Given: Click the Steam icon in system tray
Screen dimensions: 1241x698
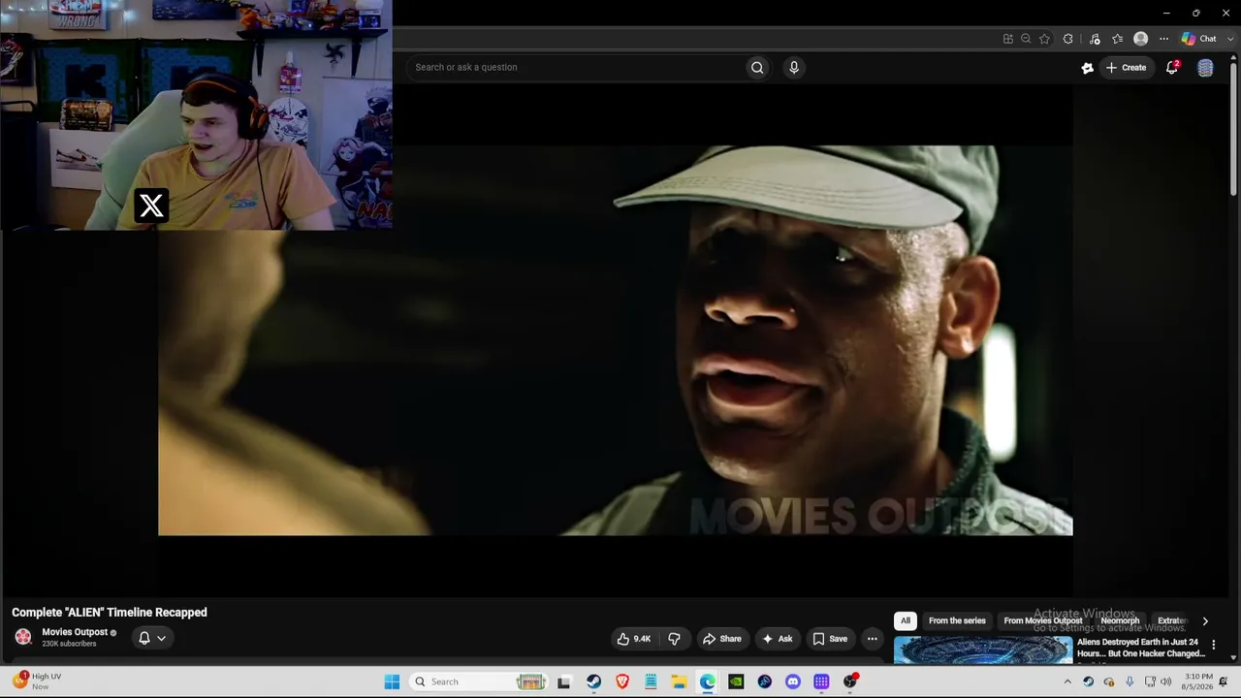Looking at the screenshot, I should 1089,682.
